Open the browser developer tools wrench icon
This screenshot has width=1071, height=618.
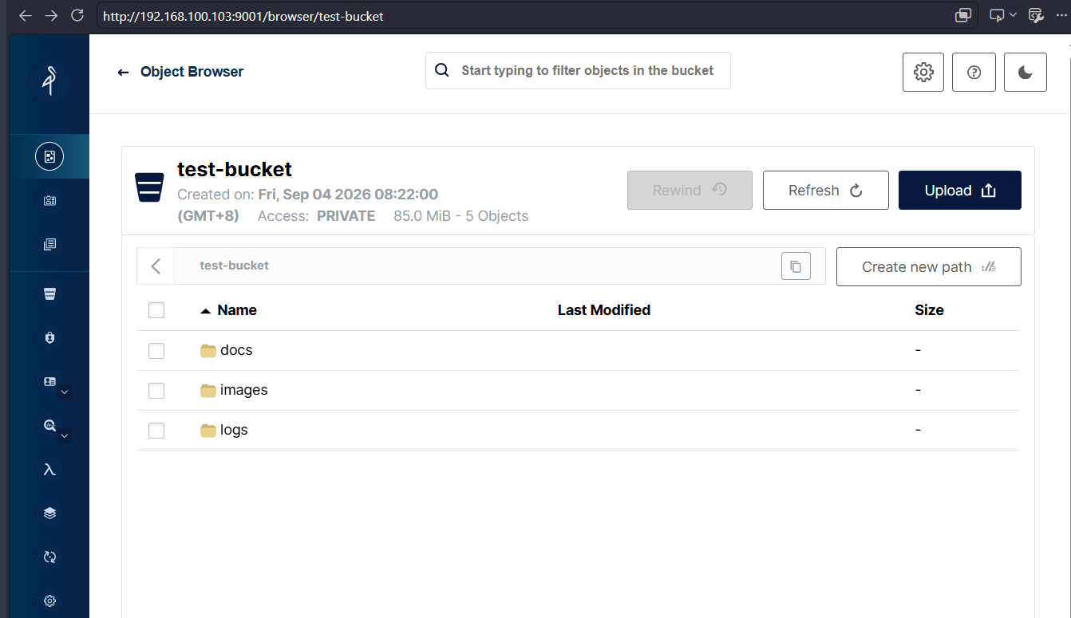[x=1037, y=15]
